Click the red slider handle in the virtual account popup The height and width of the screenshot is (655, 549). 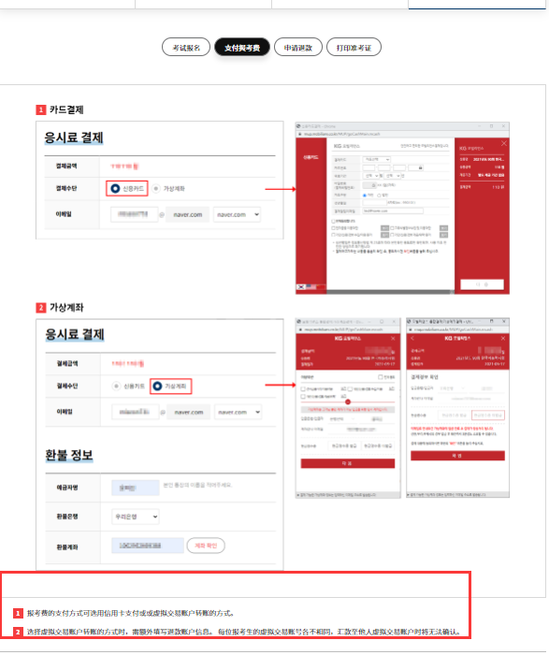[x=348, y=401]
